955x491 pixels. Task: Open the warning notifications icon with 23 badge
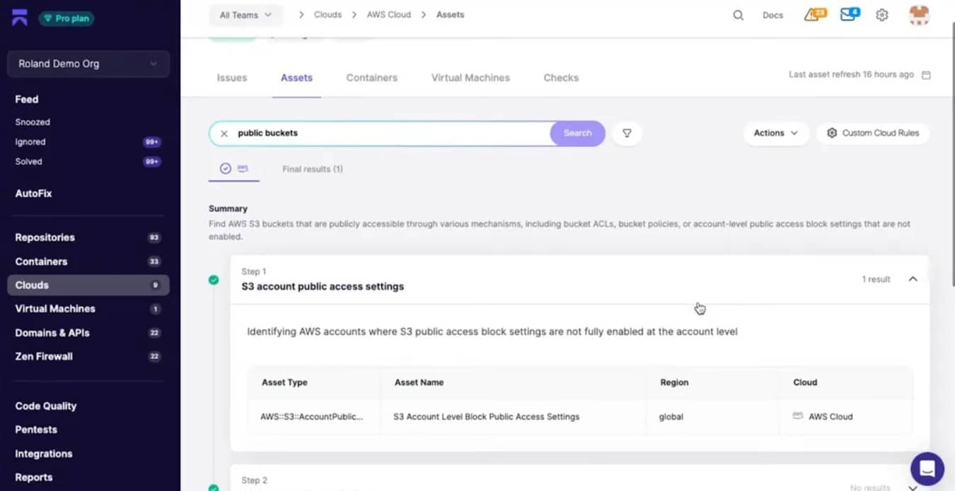point(815,14)
